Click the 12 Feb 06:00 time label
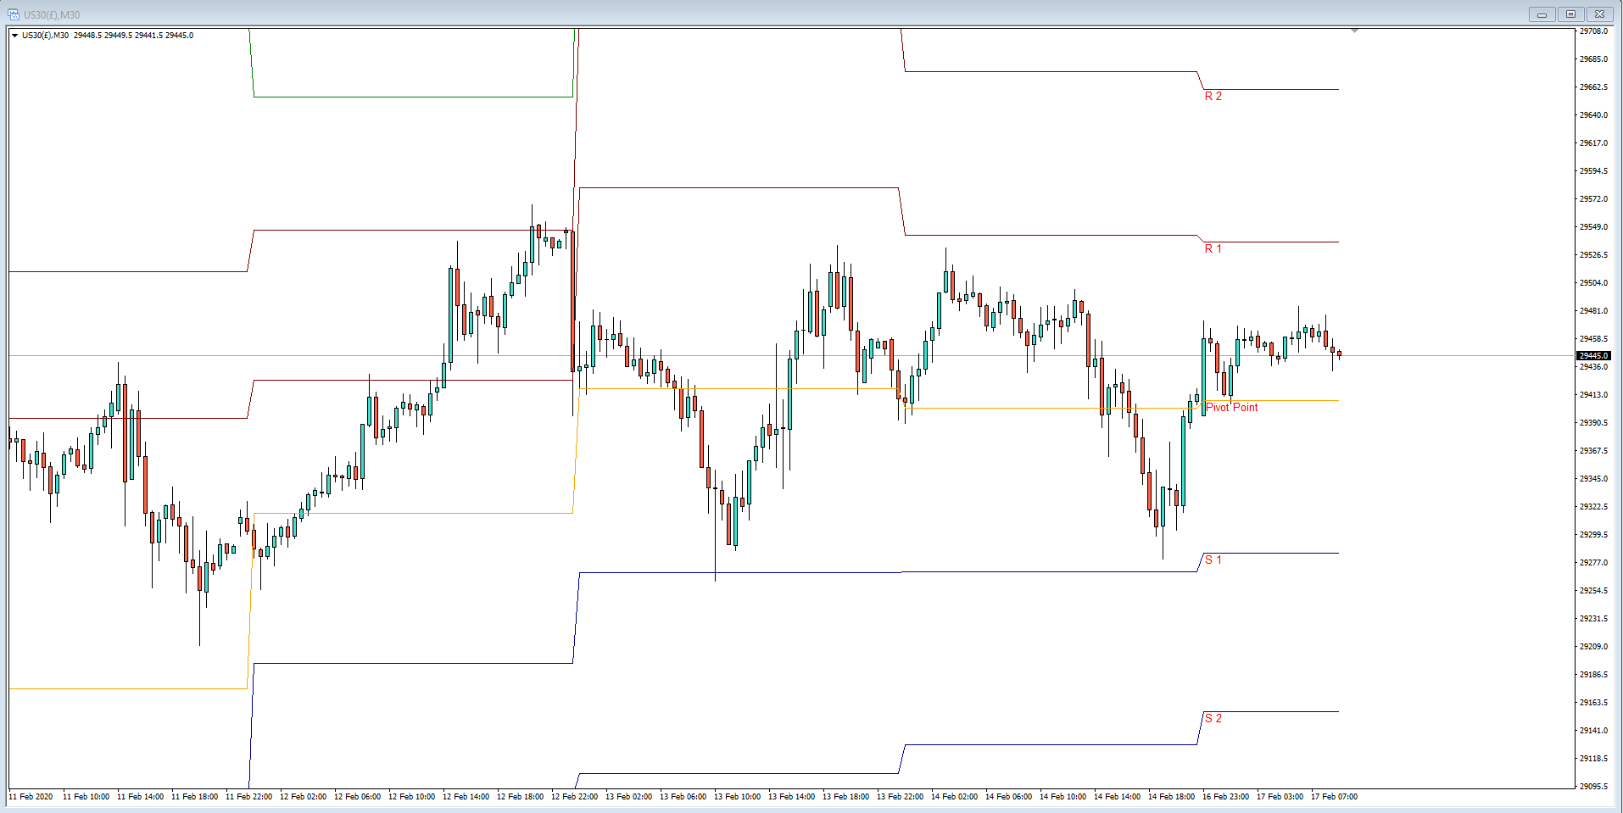Screen dimensions: 1623x813 coord(358,797)
